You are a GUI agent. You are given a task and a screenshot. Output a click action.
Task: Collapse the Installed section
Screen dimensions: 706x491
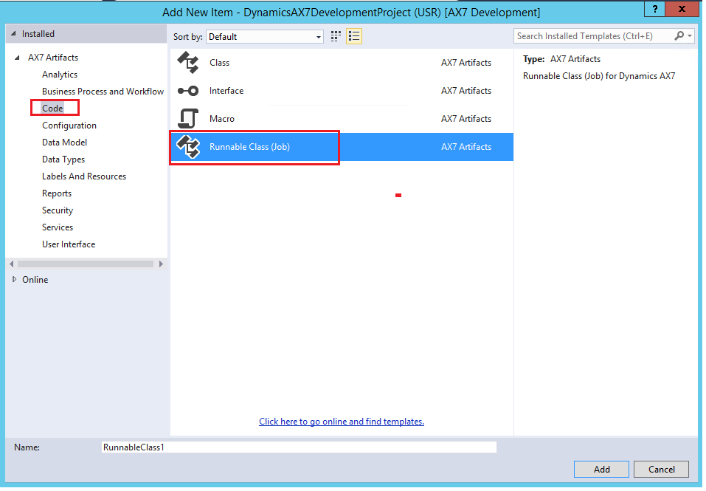(x=14, y=34)
